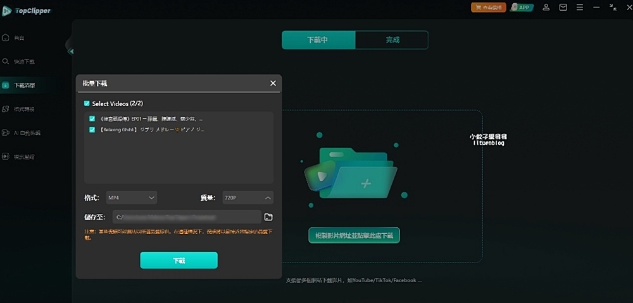The image size is (633, 303).
Task: Click the EP01 video title row
Action: pyautogui.click(x=151, y=119)
